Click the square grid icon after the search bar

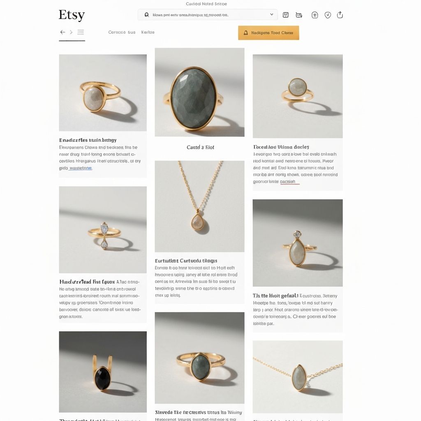pos(286,15)
